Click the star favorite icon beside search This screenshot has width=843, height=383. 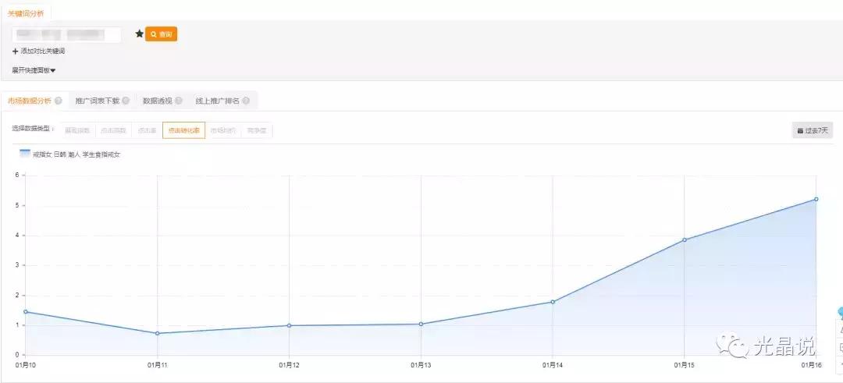pos(139,34)
